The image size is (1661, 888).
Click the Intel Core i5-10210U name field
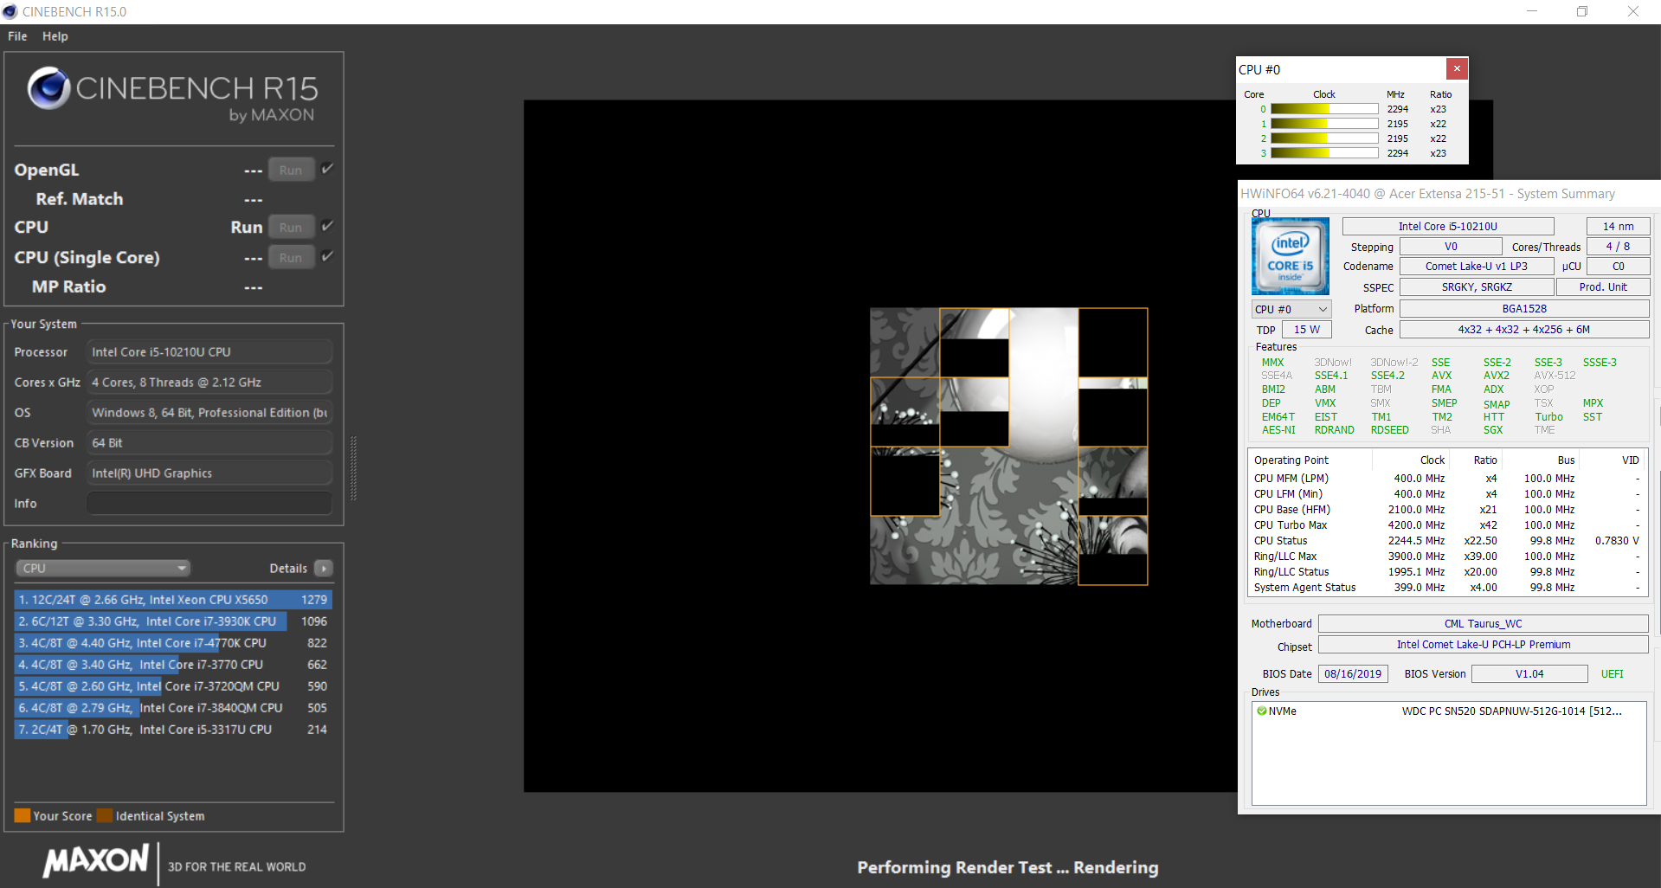click(1448, 227)
